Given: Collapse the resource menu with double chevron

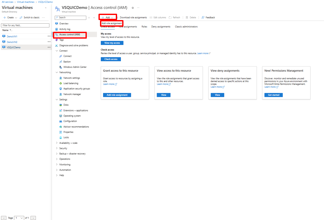Looking at the screenshot, I should click(x=94, y=18).
